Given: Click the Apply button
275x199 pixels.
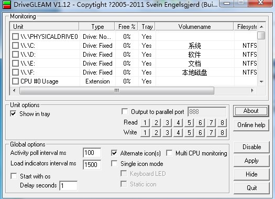Looking at the screenshot, I should pyautogui.click(x=251, y=161).
